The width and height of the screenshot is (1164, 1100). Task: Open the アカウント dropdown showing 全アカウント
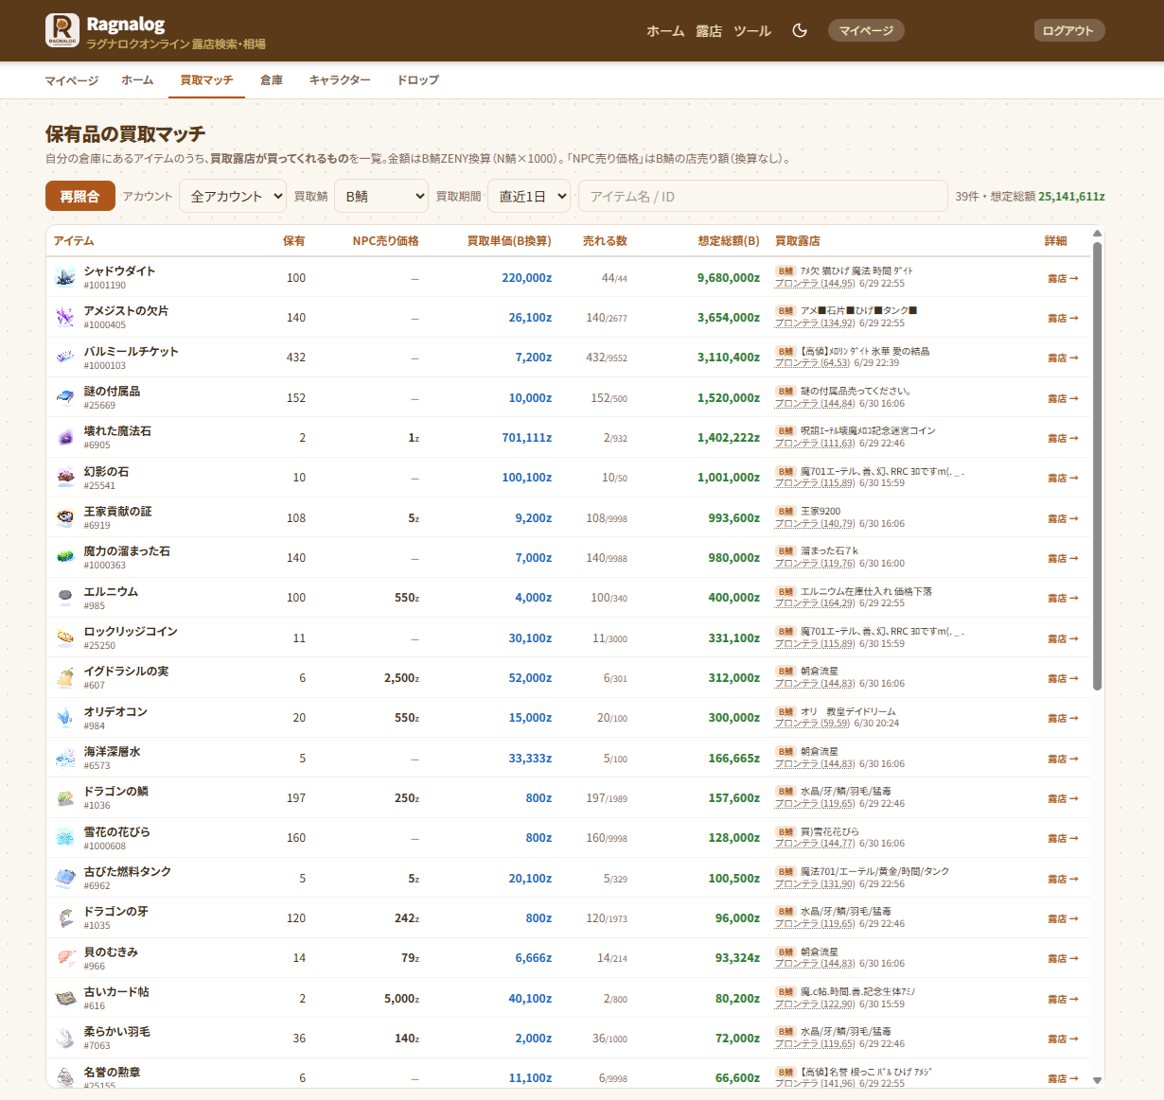click(x=233, y=196)
